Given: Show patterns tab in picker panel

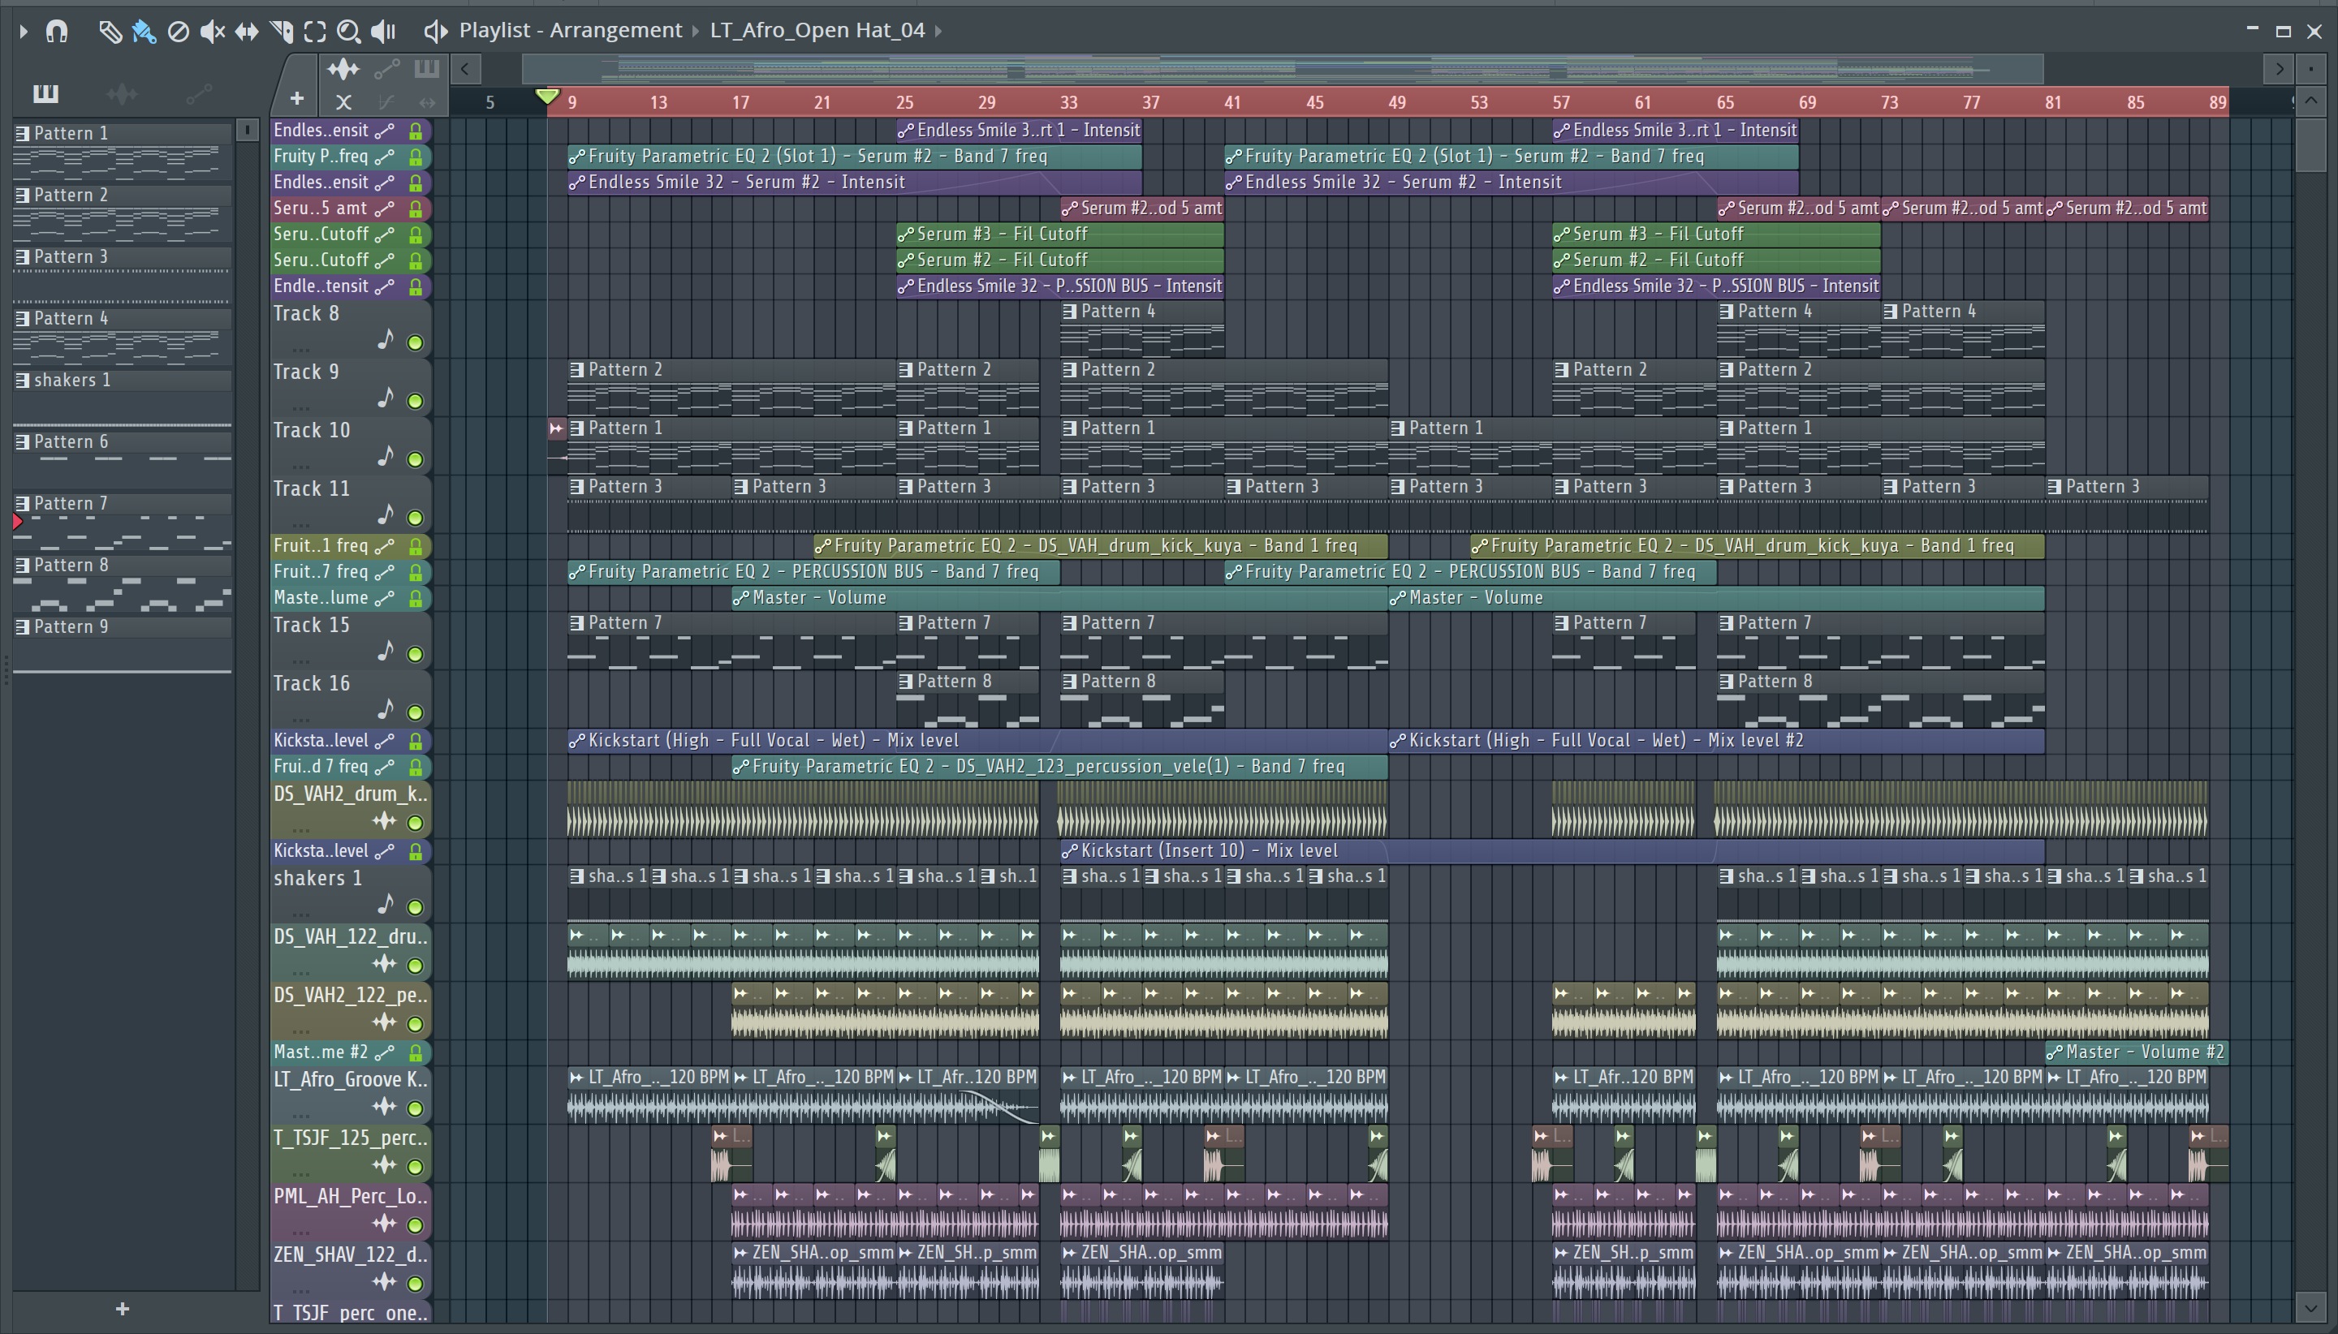Looking at the screenshot, I should point(45,93).
